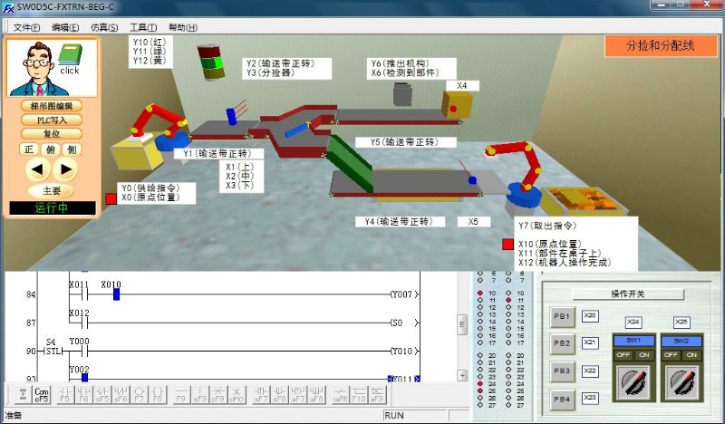
Task: Click the 梯形图编辑 button
Action: 51,106
